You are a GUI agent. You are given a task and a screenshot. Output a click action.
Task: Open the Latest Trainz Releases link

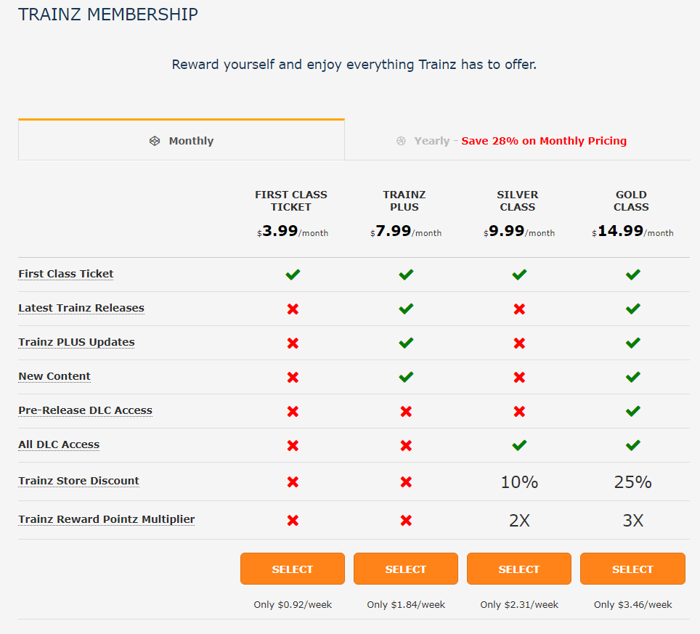tap(81, 308)
